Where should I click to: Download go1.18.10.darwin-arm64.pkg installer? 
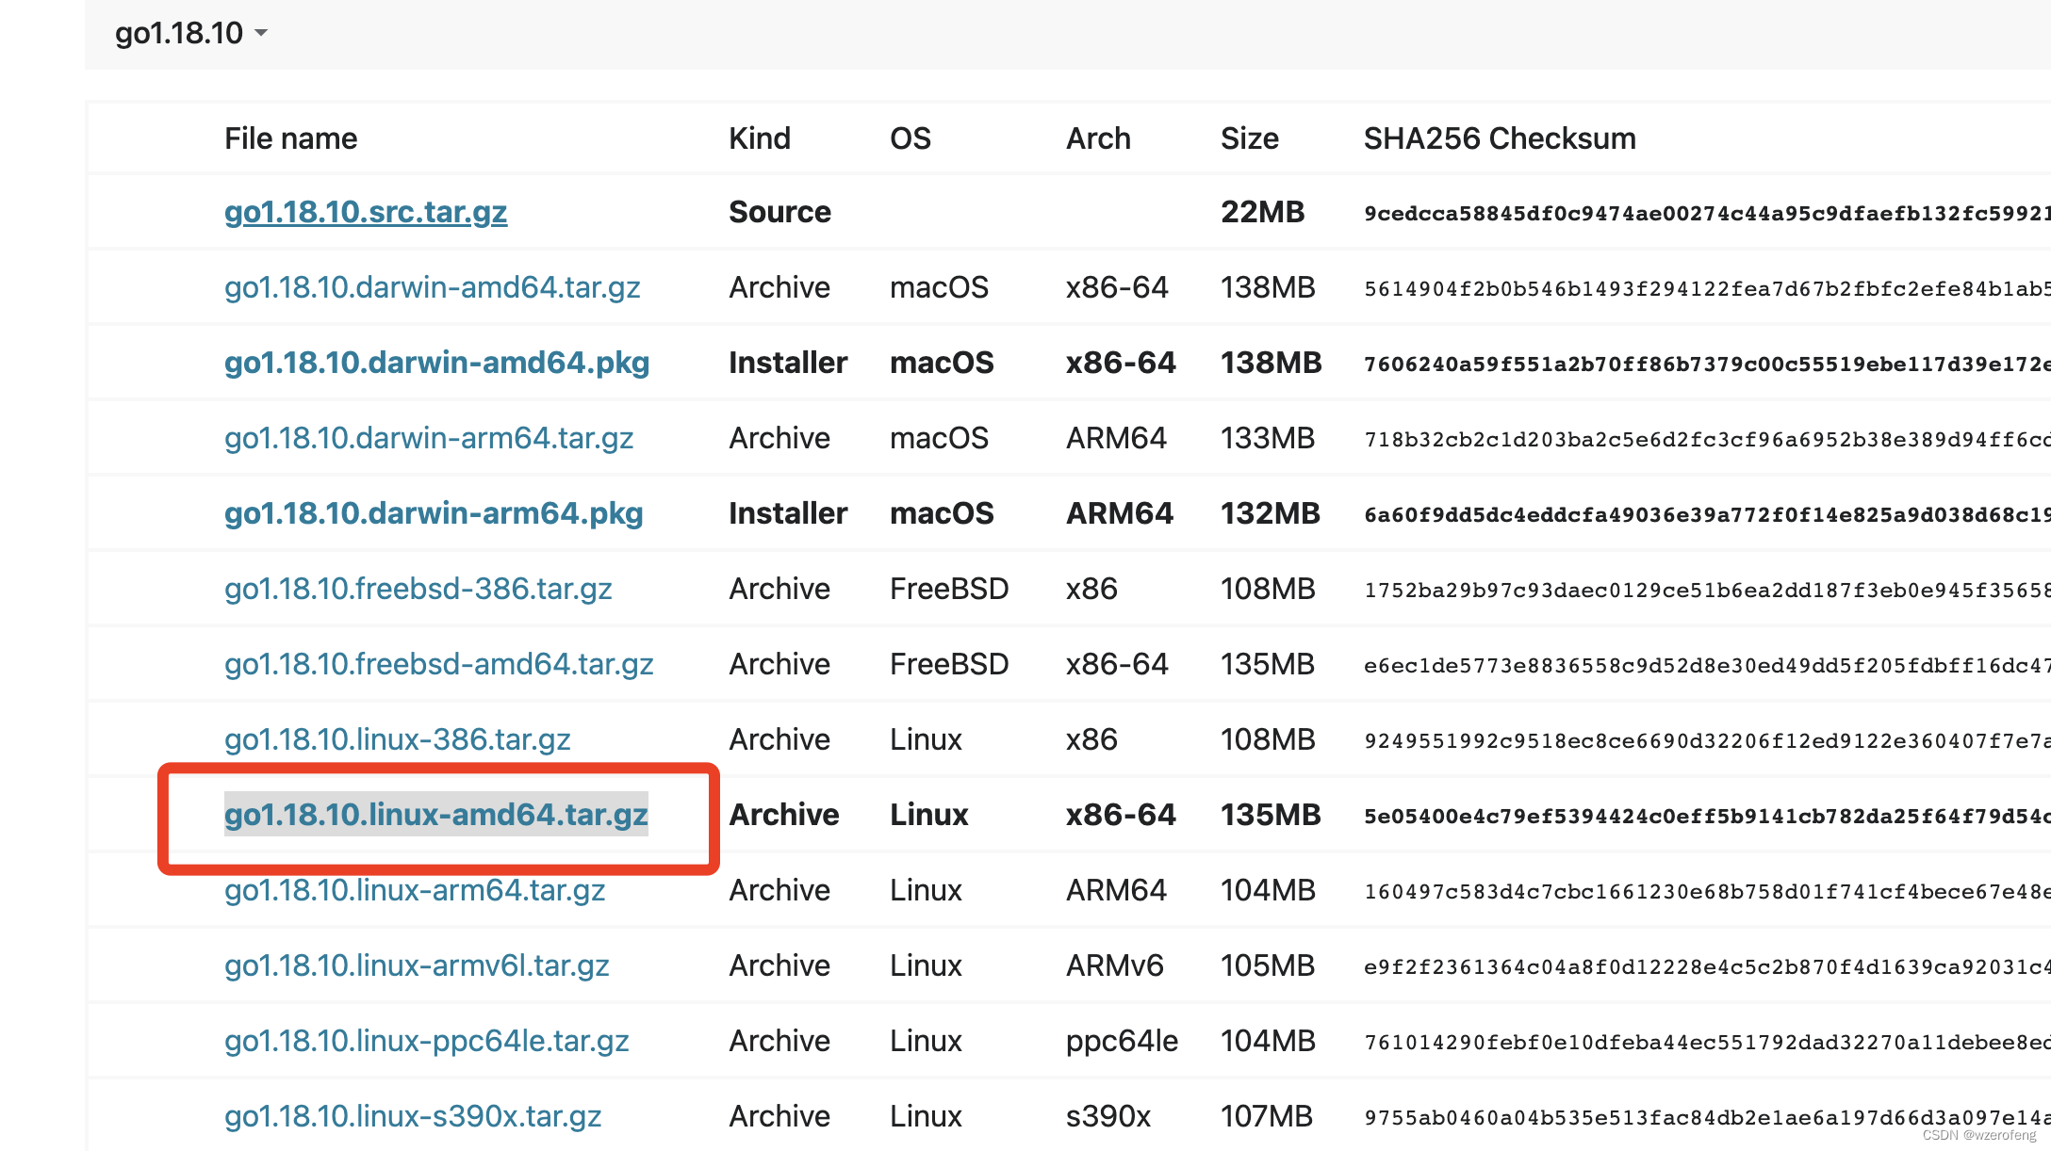pos(434,513)
